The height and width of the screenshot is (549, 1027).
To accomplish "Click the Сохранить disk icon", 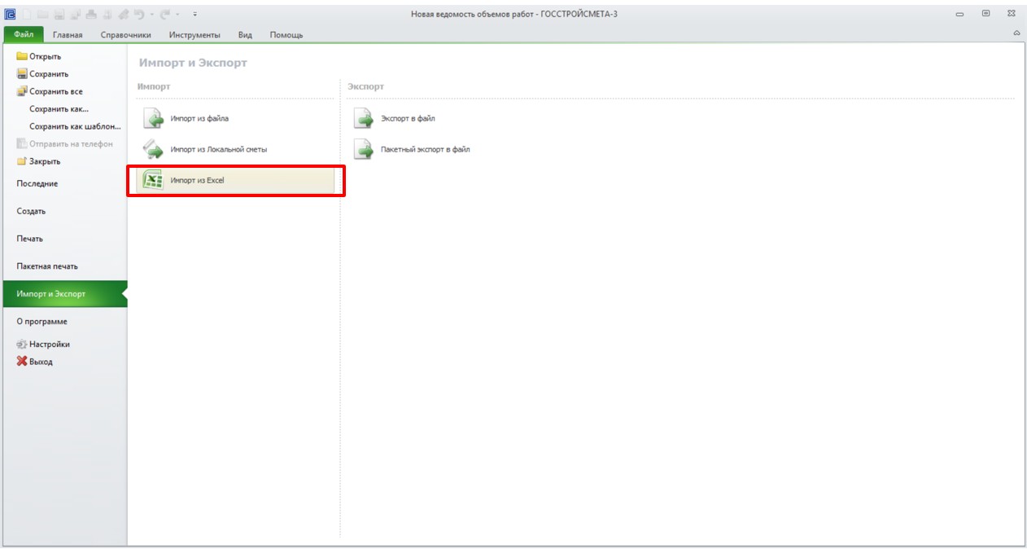I will tap(22, 74).
